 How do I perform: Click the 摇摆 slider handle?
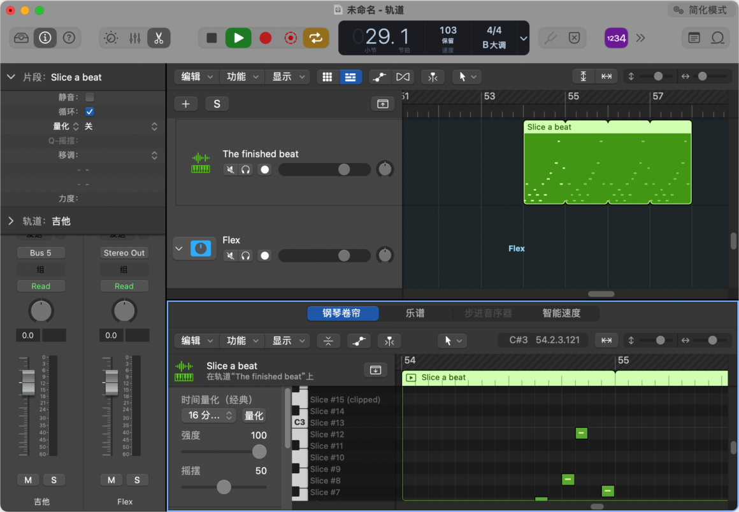click(x=224, y=487)
